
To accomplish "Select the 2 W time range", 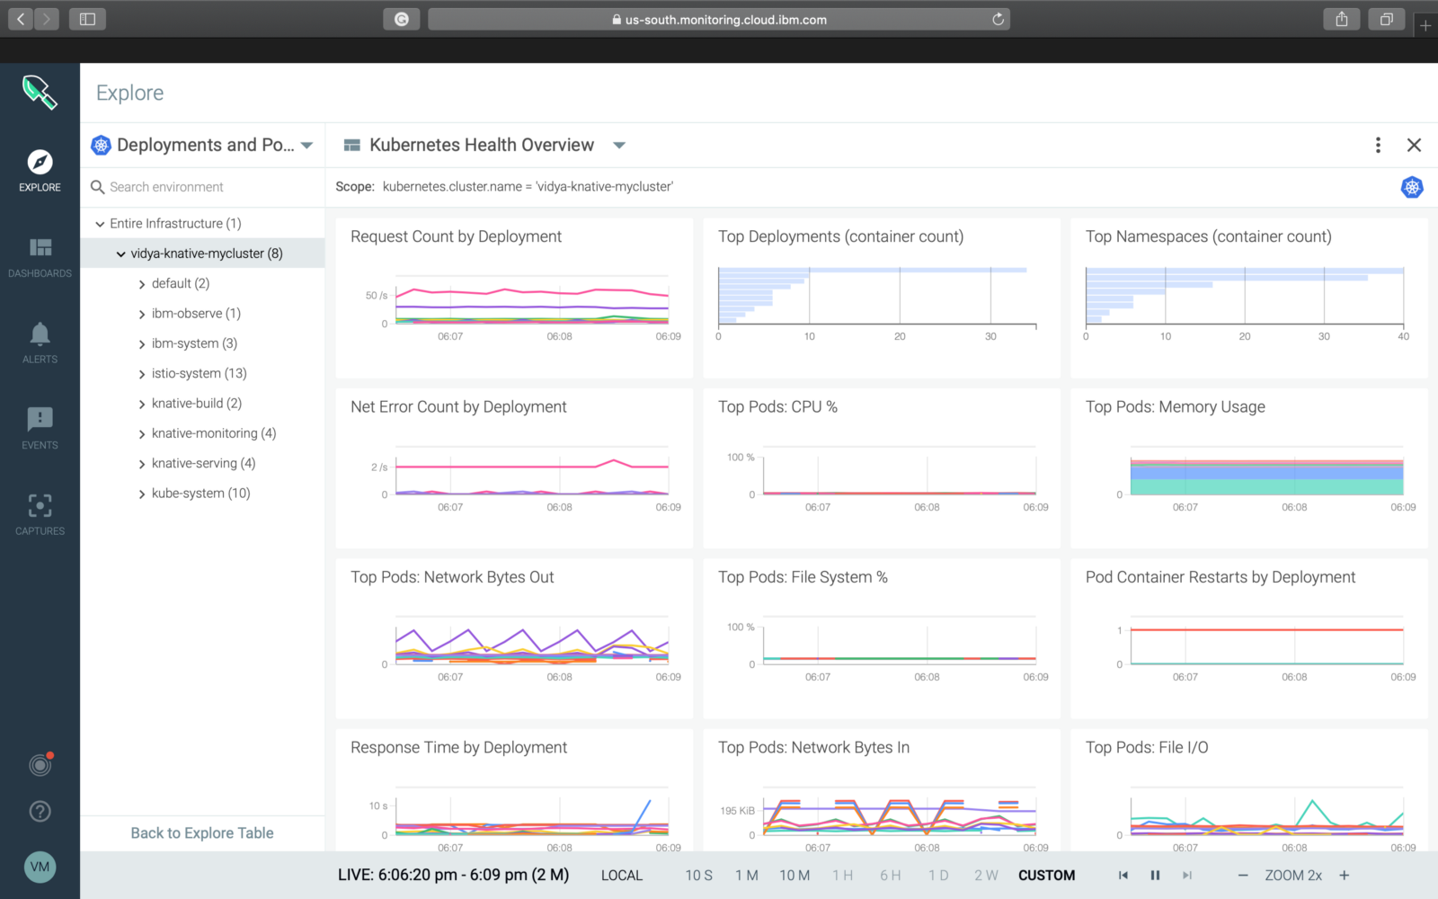I will click(x=986, y=875).
